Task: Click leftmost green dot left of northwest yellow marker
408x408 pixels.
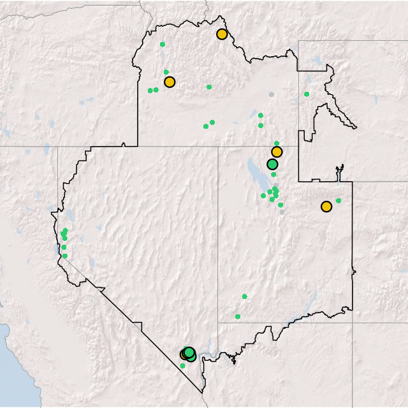Action: tap(150, 91)
